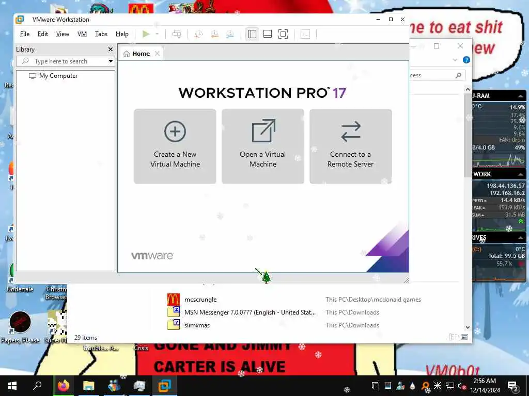Open the Help menu
Image resolution: width=529 pixels, height=396 pixels.
point(122,34)
